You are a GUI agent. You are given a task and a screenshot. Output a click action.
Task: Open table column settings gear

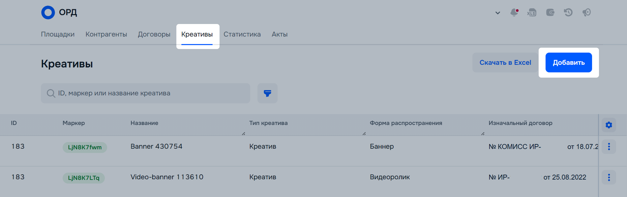point(609,125)
